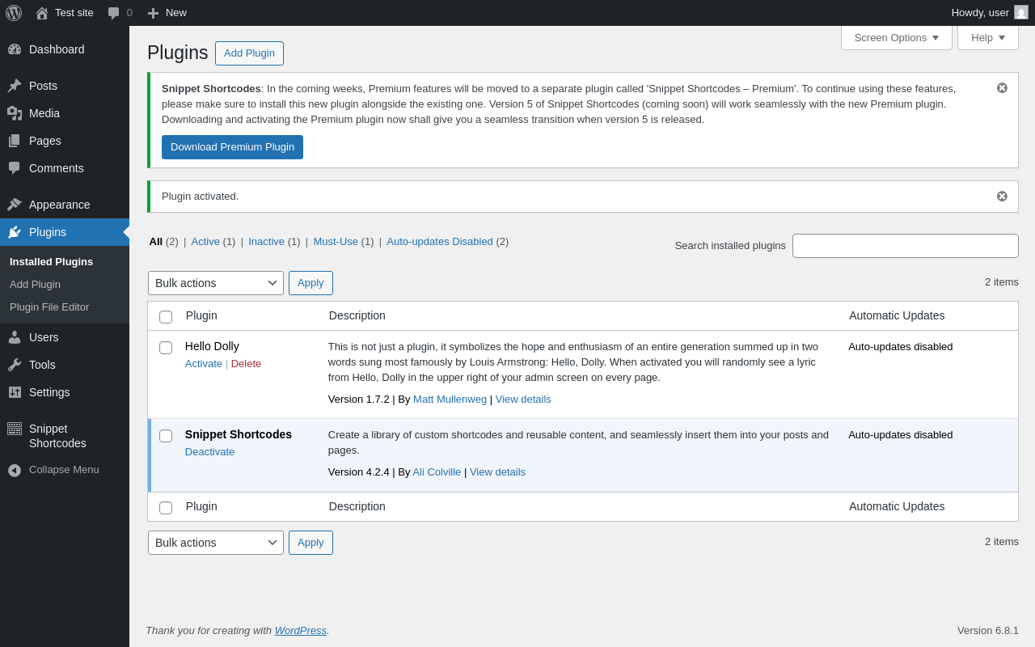Open the Add Plugin submenu item
The height and width of the screenshot is (647, 1035).
pyautogui.click(x=35, y=285)
